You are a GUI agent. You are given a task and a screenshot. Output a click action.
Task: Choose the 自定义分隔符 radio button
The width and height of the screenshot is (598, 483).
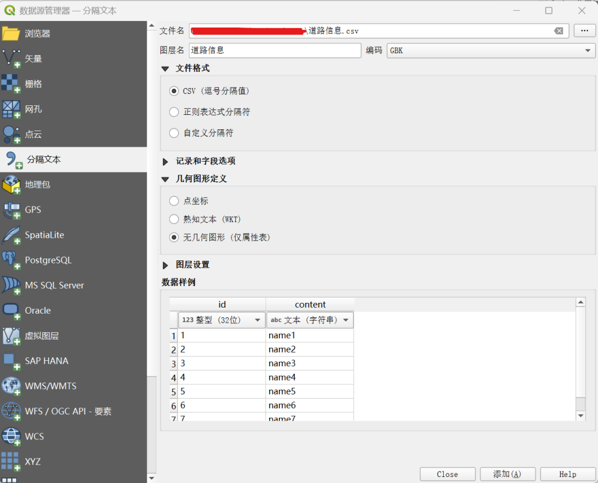tap(174, 133)
